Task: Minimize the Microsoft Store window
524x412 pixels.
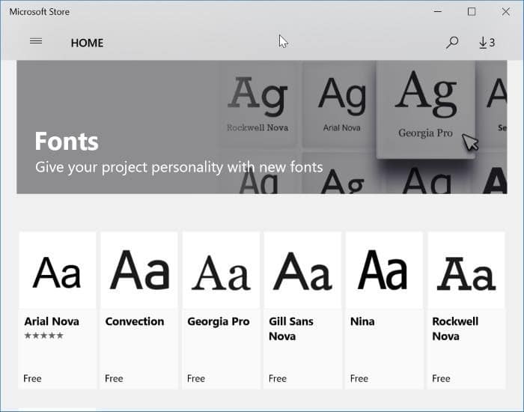Action: [438, 12]
